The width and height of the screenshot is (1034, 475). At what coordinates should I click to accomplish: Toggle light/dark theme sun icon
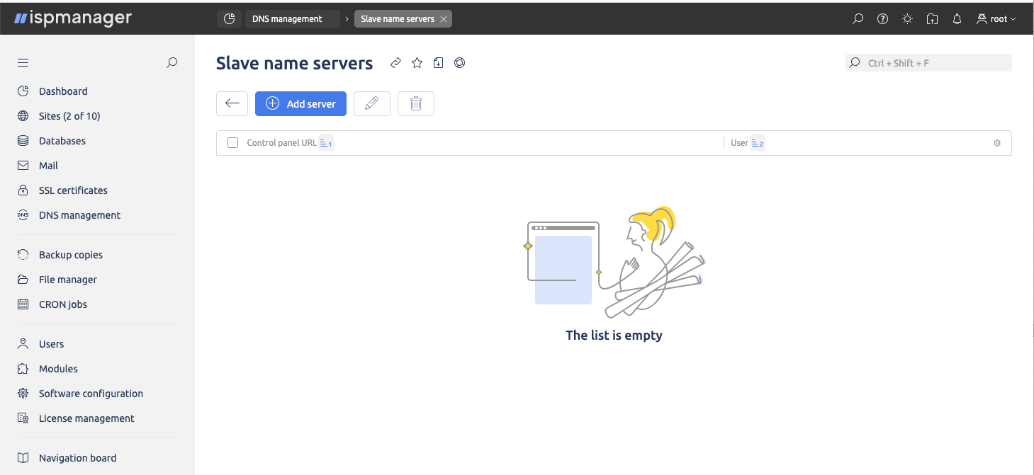pyautogui.click(x=907, y=19)
